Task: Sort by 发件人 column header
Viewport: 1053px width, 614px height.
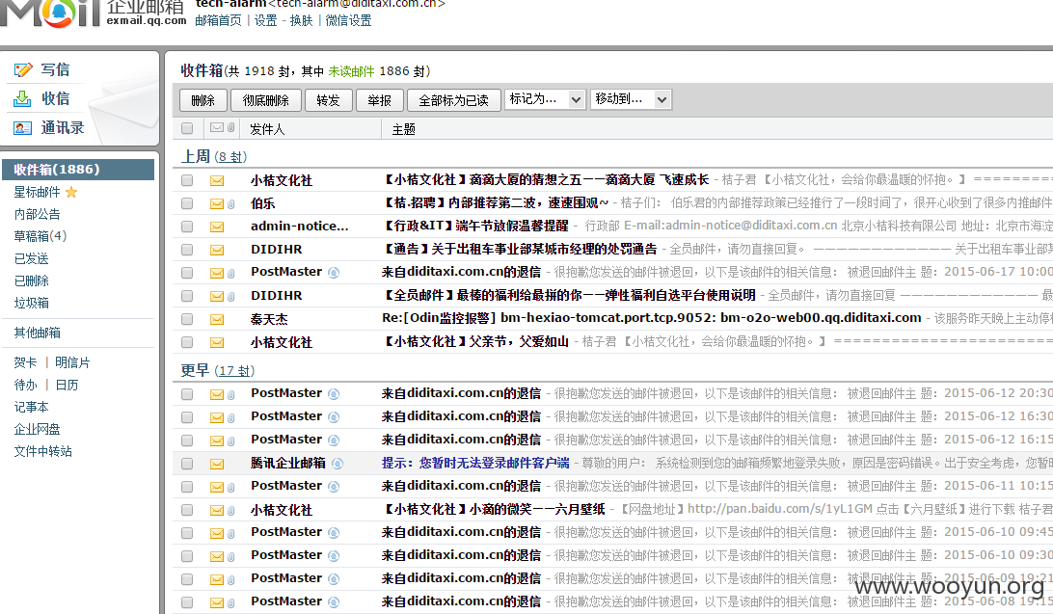Action: [267, 129]
